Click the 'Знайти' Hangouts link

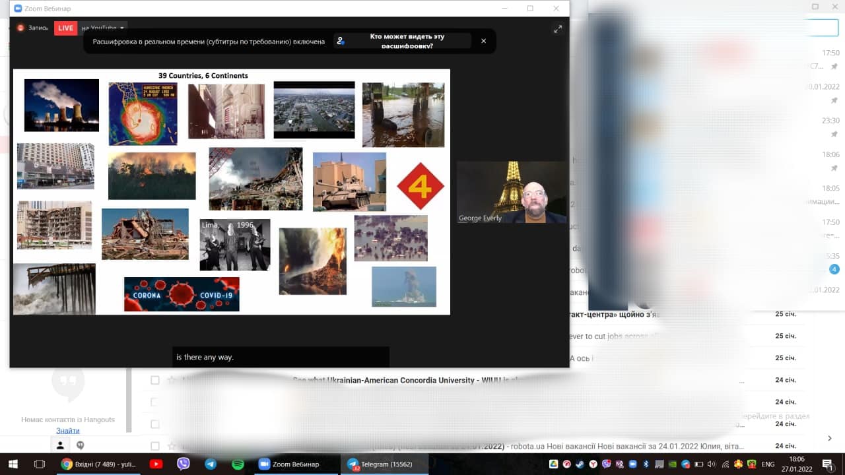pos(68,431)
